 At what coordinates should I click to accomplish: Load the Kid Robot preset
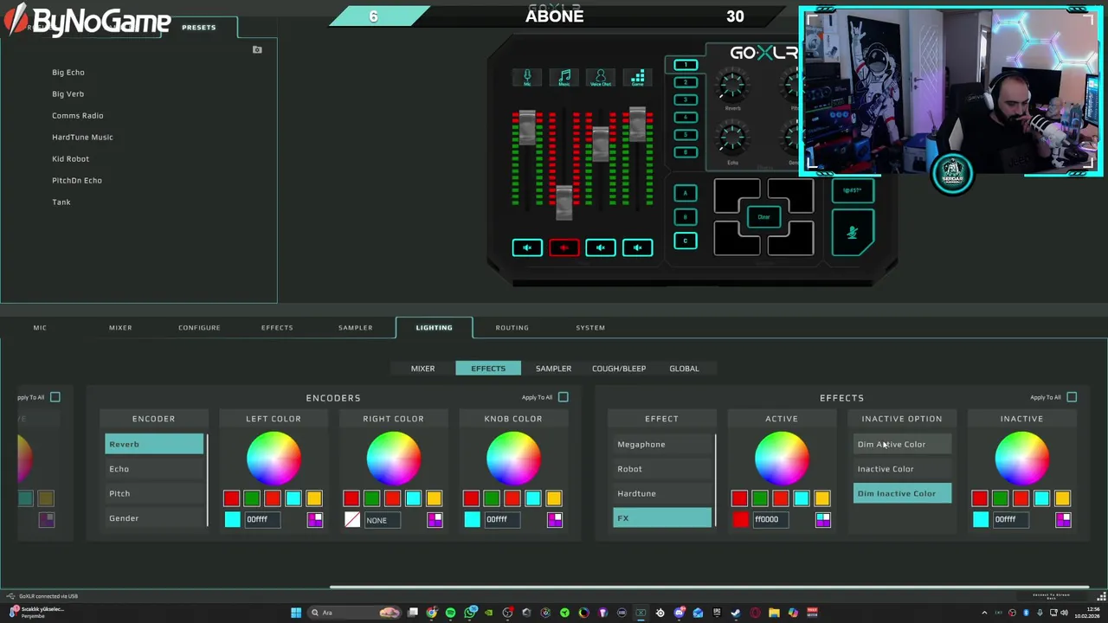[x=71, y=159]
